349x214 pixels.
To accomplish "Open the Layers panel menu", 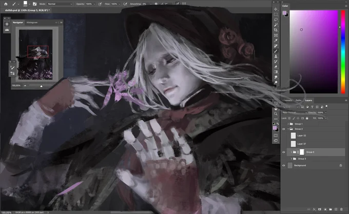I will (x=345, y=101).
